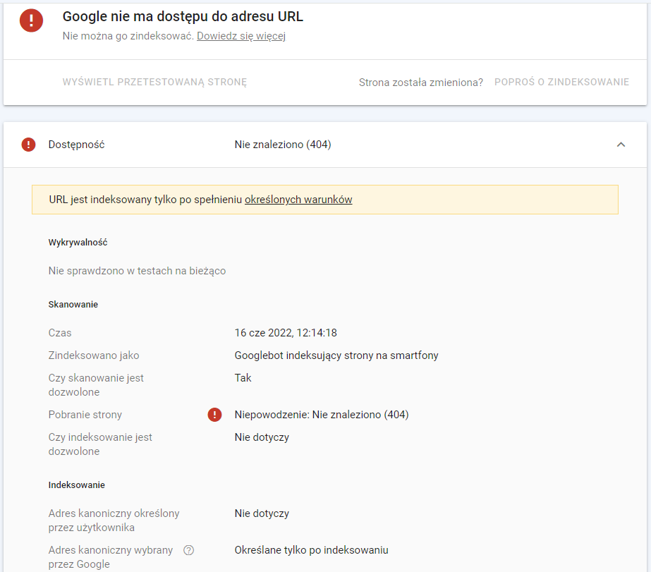This screenshot has height=572, width=651.
Task: Click 'Określane tylko po indeksowaniu' value
Action: pos(311,550)
